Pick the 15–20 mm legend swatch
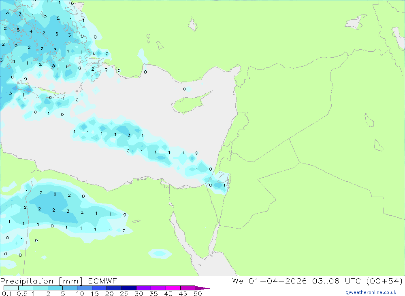This screenshot has height=296, width=405. 100,288
